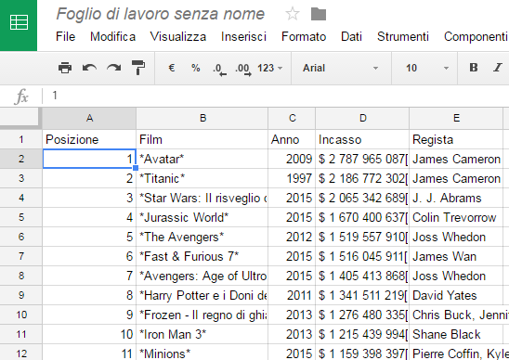Screen dimensions: 509x360
Task: Increase decimal places
Action: click(243, 69)
